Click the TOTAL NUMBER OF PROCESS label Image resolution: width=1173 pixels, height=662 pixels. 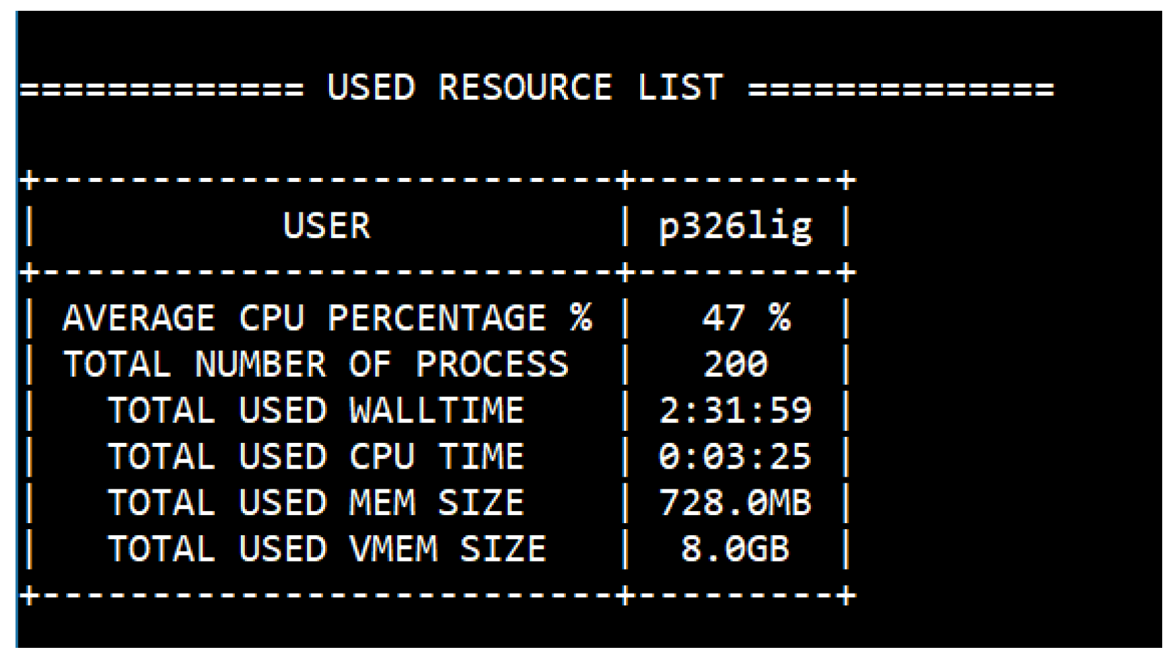click(316, 365)
